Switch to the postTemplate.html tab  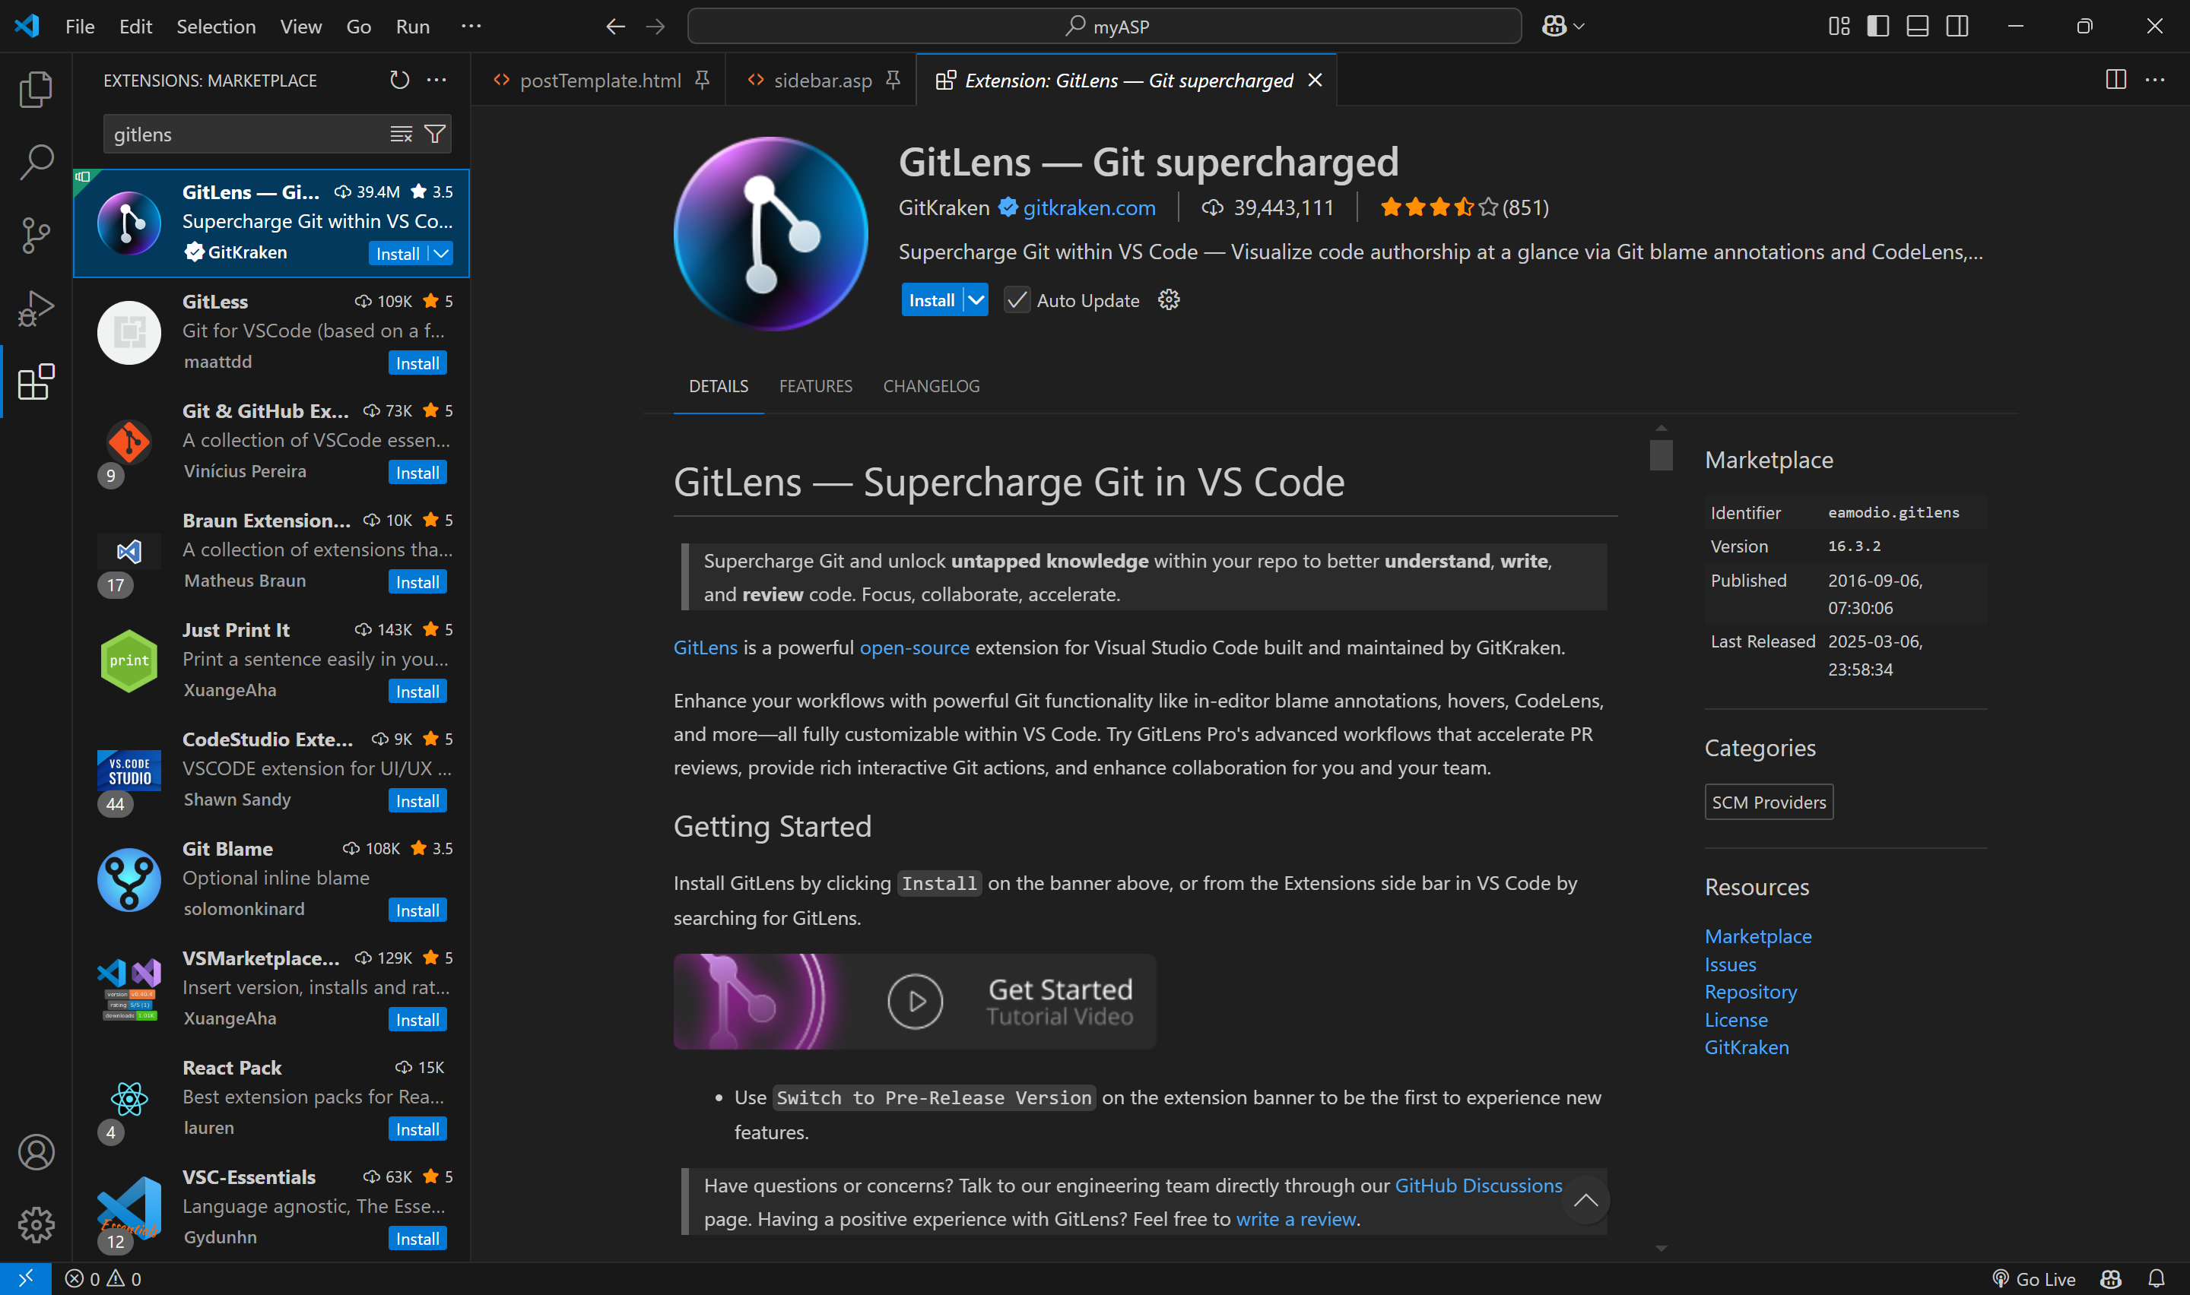click(600, 81)
